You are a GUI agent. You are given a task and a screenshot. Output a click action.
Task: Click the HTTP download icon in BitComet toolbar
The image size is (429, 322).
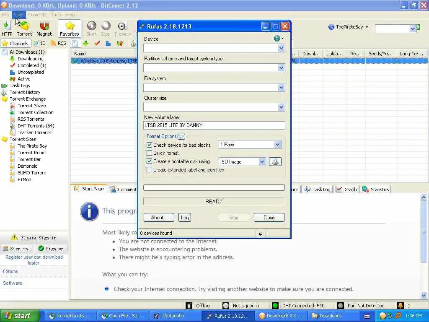click(7, 29)
